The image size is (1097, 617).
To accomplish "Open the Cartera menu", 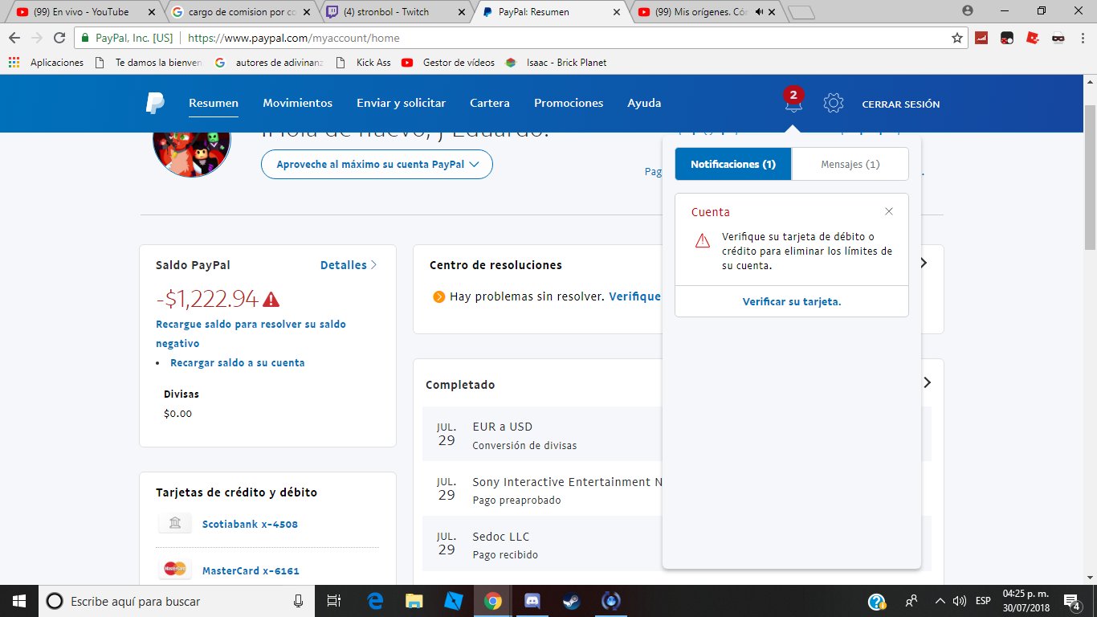I will point(490,103).
